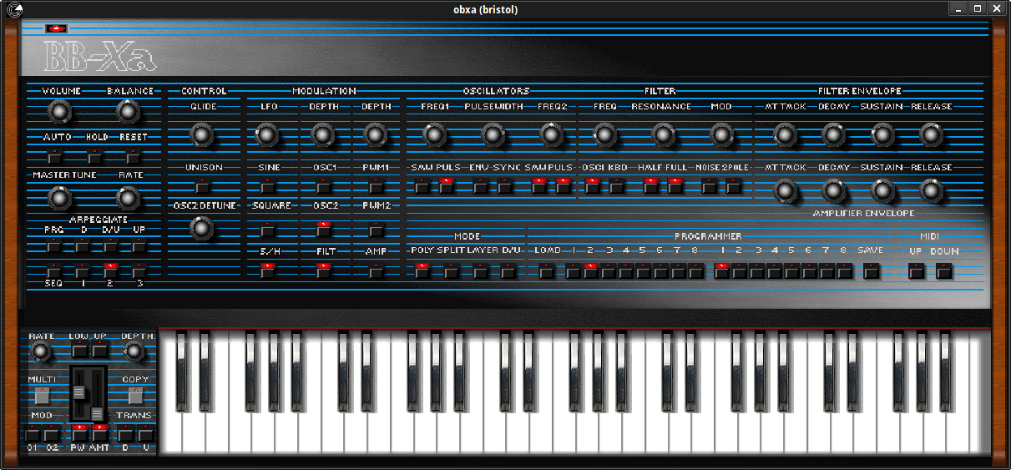Image resolution: width=1011 pixels, height=470 pixels.
Task: Toggle oscillator SYNC button
Action: tap(505, 186)
